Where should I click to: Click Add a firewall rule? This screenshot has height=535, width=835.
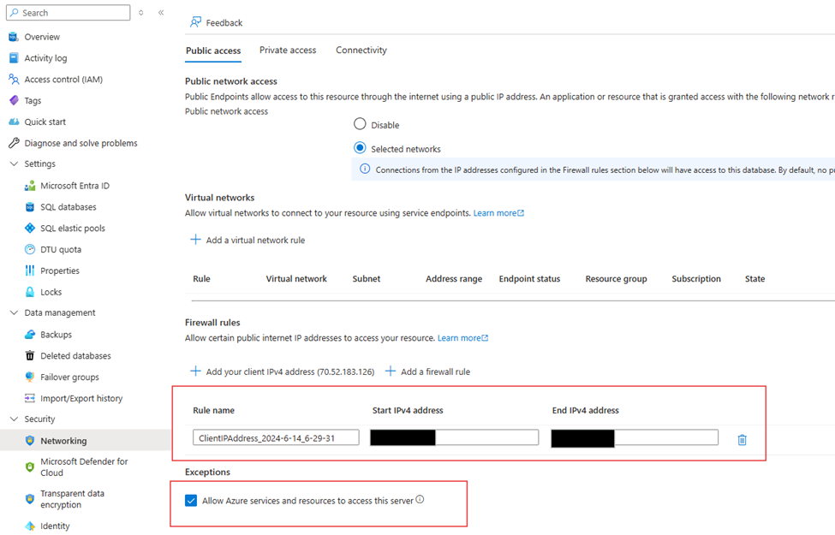pyautogui.click(x=427, y=372)
